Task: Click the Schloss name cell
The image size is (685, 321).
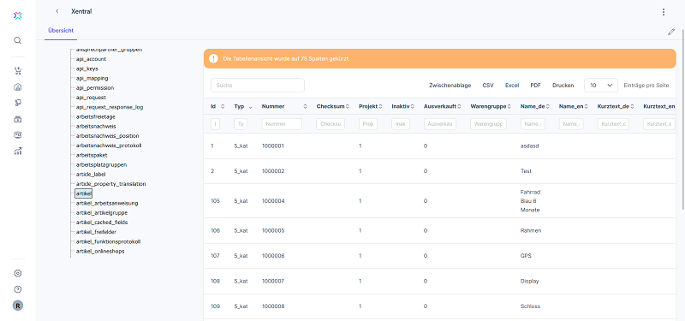Action: 530,306
